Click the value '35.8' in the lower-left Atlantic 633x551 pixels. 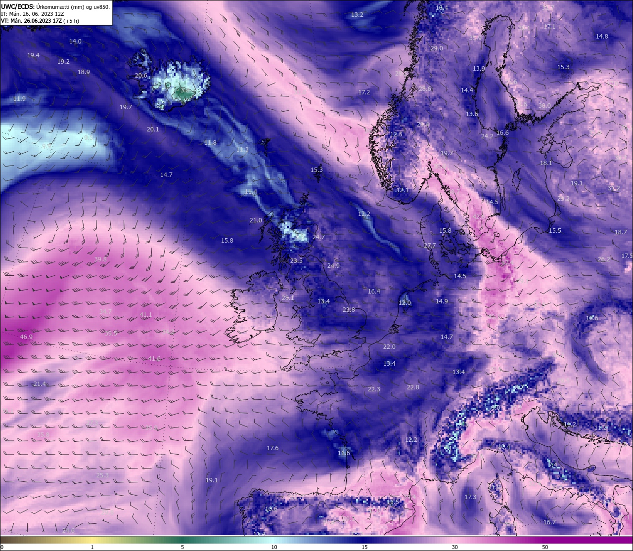click(43, 435)
